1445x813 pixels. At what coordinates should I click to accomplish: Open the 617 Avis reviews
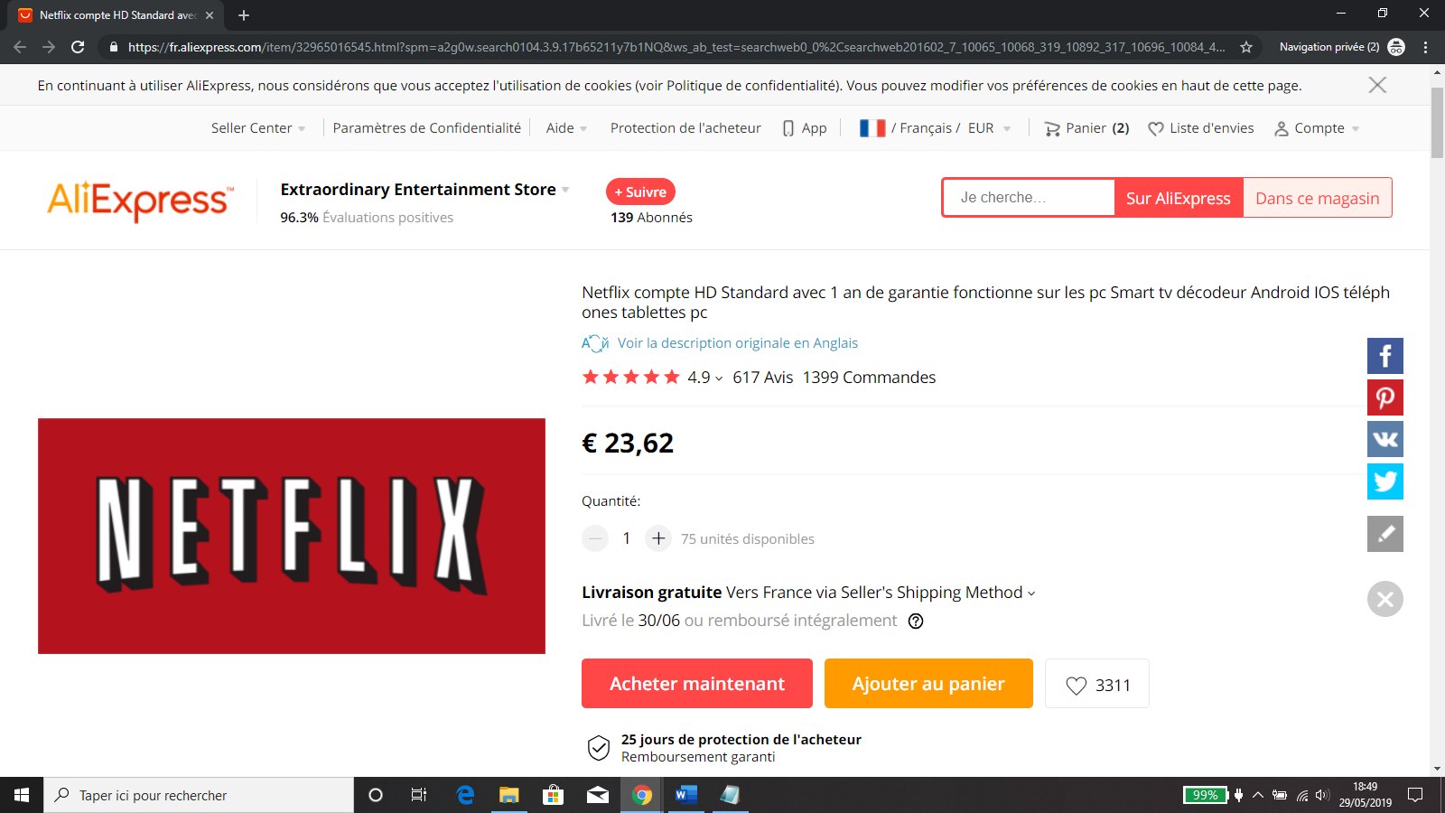[762, 378]
